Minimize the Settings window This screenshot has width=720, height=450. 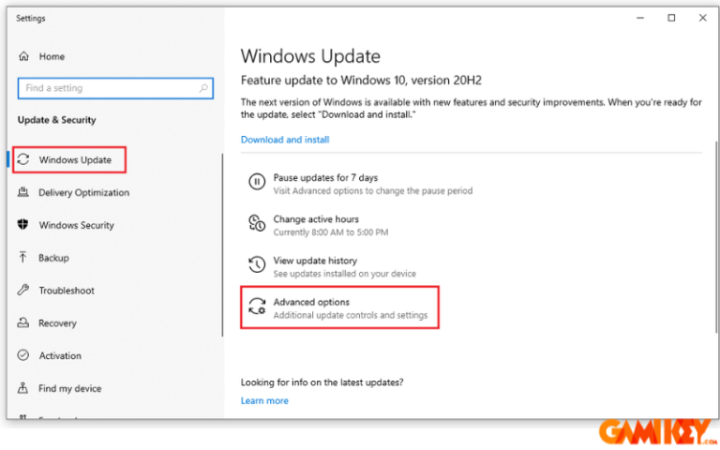tap(640, 18)
